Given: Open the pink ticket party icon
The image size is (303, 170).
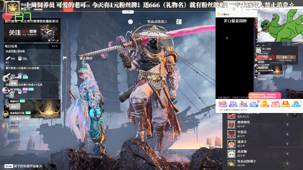Looking at the screenshot, I should point(275,104).
